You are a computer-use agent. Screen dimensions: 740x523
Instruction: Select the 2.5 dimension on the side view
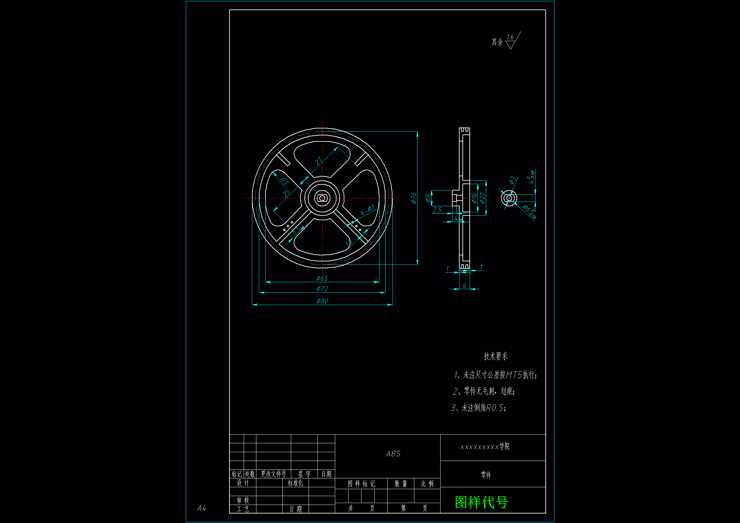pos(437,210)
